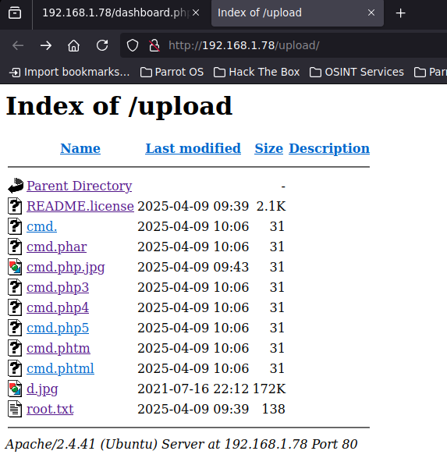Click the Parent Directory back-arrow icon
The height and width of the screenshot is (458, 447).
16,186
